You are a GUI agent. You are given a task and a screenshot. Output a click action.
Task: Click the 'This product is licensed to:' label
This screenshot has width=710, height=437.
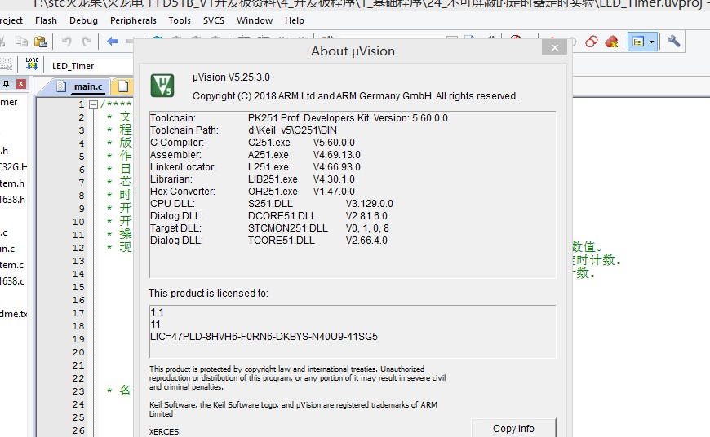pyautogui.click(x=208, y=294)
